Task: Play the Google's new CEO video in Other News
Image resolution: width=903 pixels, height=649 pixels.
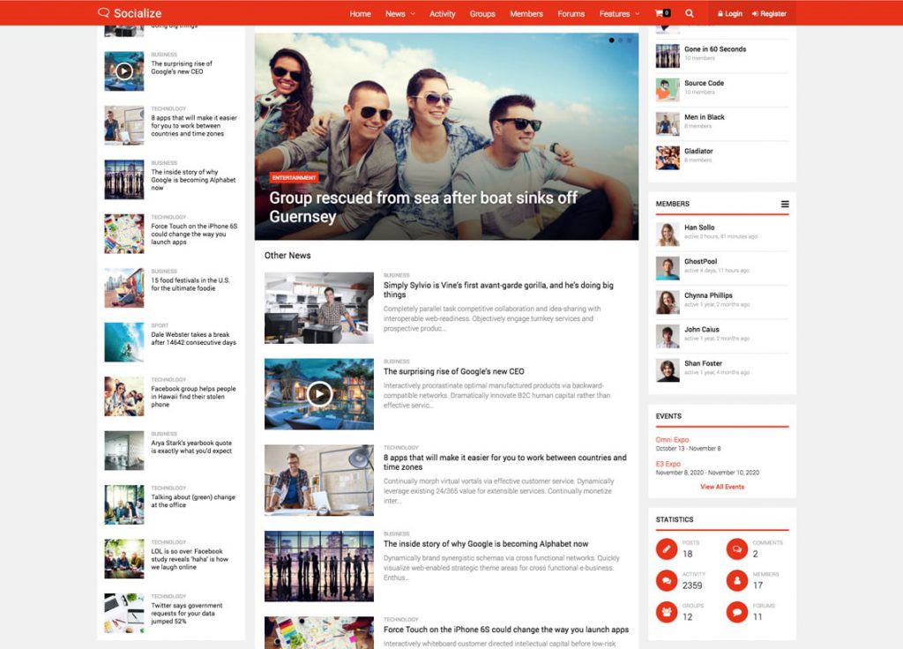Action: [x=319, y=394]
